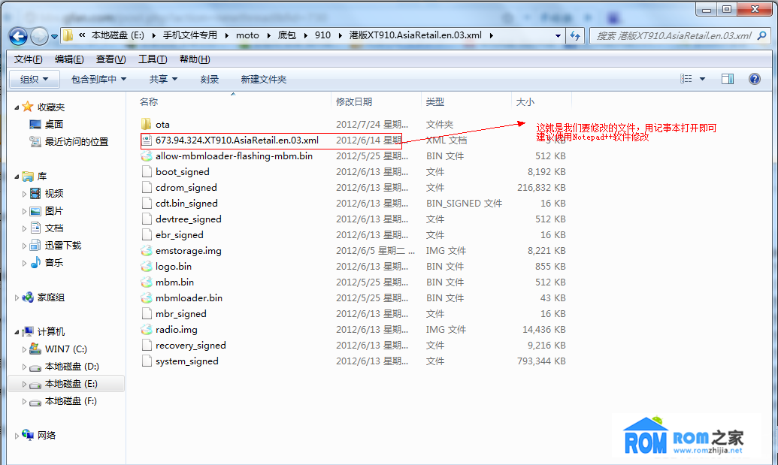
Task: Open 本地磁盘 (F:) in sidebar
Action: (x=71, y=401)
